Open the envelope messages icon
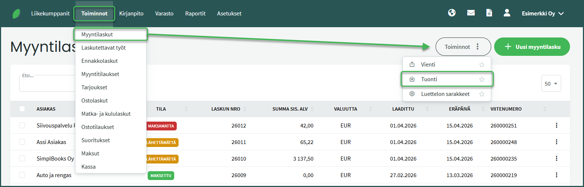 [x=471, y=13]
